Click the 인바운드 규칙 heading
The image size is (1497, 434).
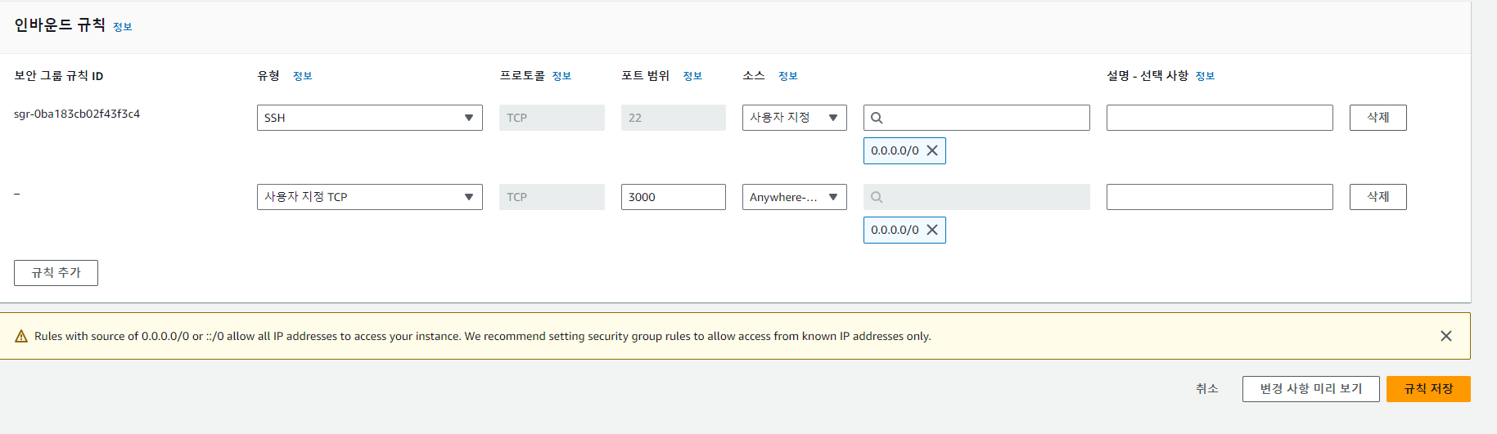[x=60, y=25]
